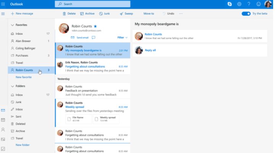The width and height of the screenshot is (275, 153).
Task: Switch to the Calendar module icon
Action: point(3,120)
